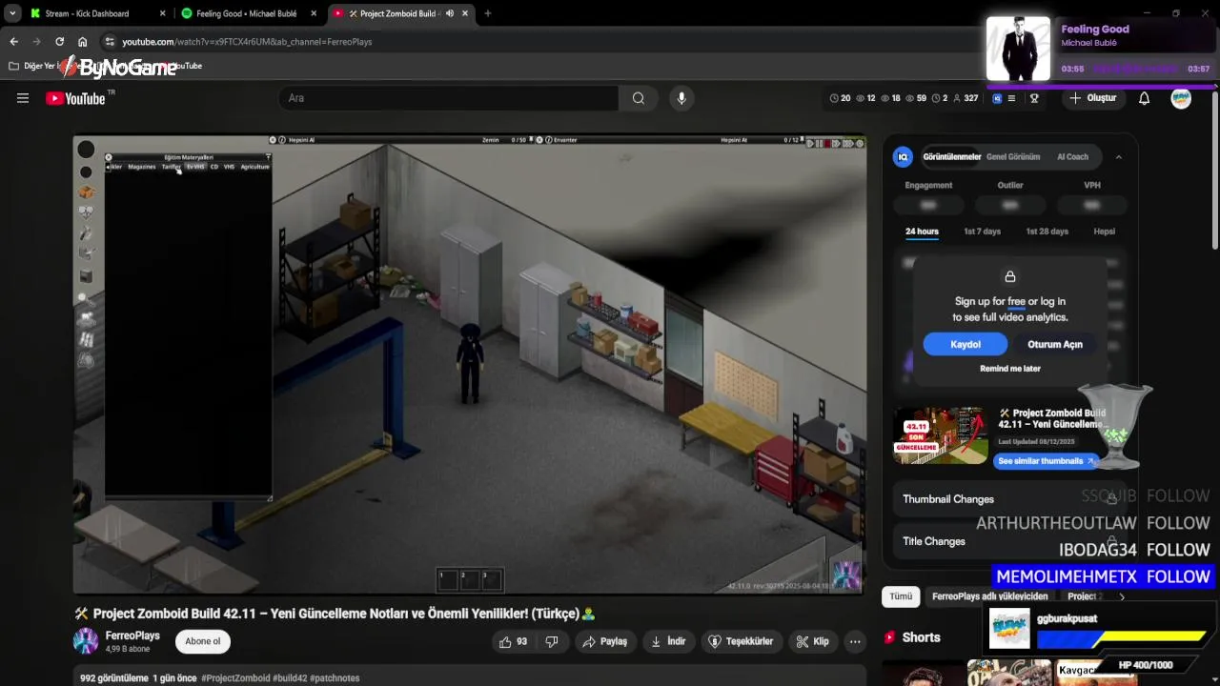Click the browser address bar URL
This screenshot has width=1220, height=686.
[x=247, y=42]
